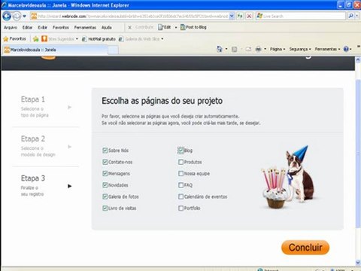Enable the Portfolio checkbox
The height and width of the screenshot is (271, 361).
[x=180, y=208]
